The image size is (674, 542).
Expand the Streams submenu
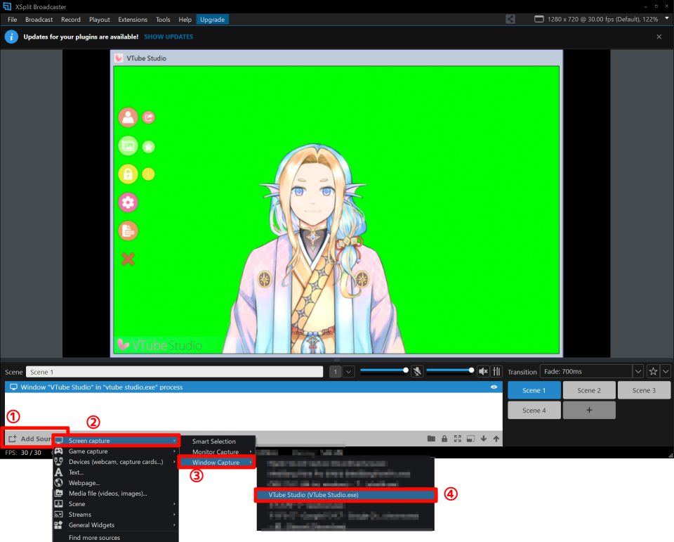[116, 515]
